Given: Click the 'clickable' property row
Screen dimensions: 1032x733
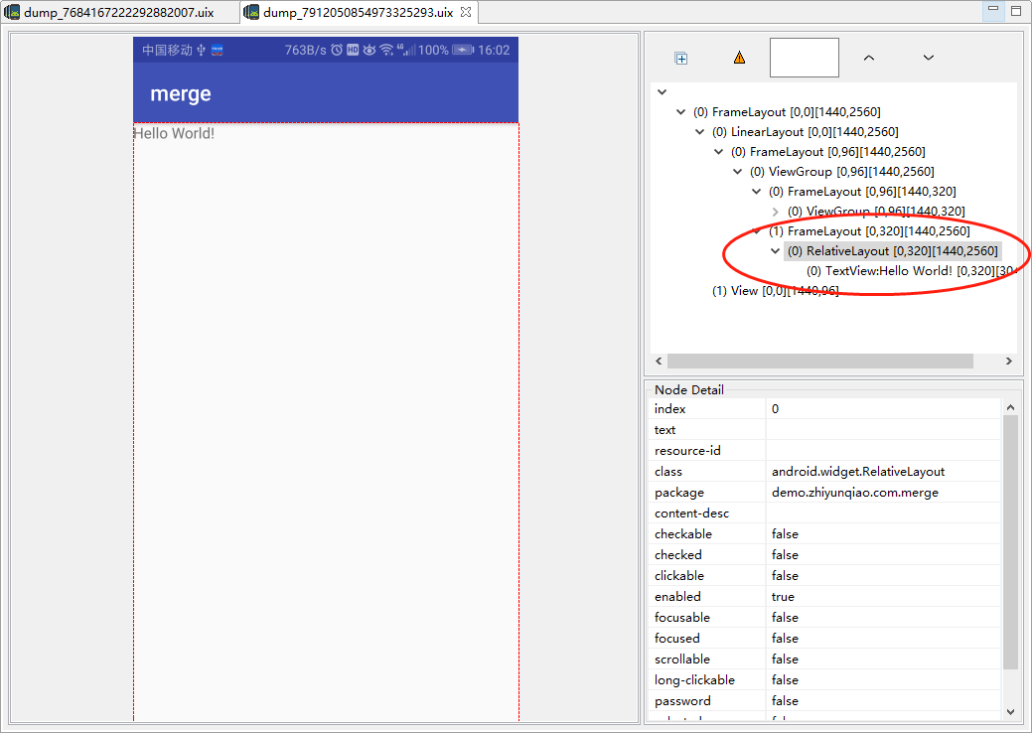Looking at the screenshot, I should pyautogui.click(x=824, y=576).
